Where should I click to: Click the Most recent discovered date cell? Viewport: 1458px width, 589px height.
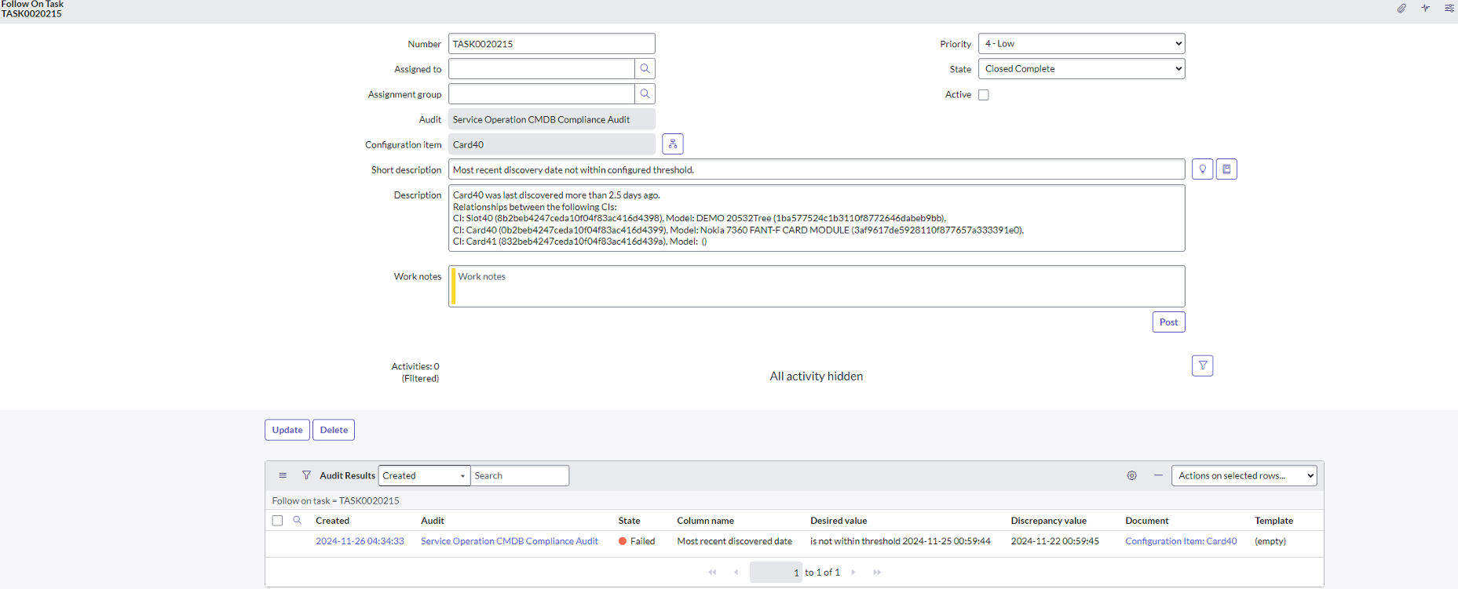tap(734, 541)
